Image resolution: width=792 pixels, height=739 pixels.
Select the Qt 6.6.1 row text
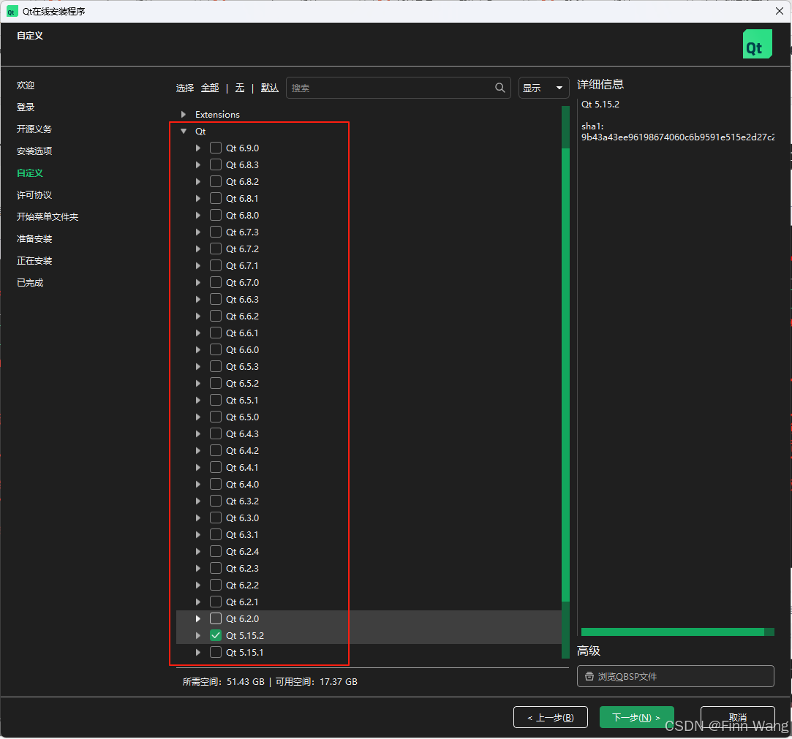pyautogui.click(x=243, y=333)
